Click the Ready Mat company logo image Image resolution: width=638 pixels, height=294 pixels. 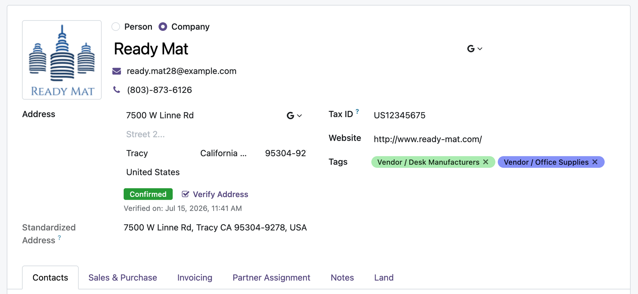(x=62, y=60)
